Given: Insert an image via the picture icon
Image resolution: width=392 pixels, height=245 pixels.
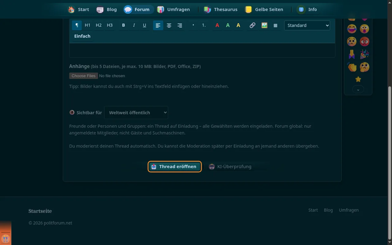Looking at the screenshot, I should click(x=264, y=25).
